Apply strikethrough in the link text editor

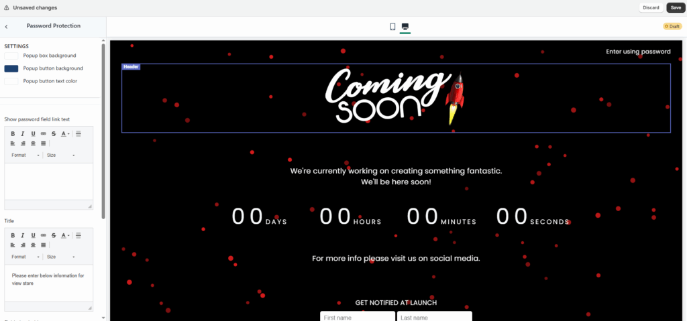click(54, 134)
